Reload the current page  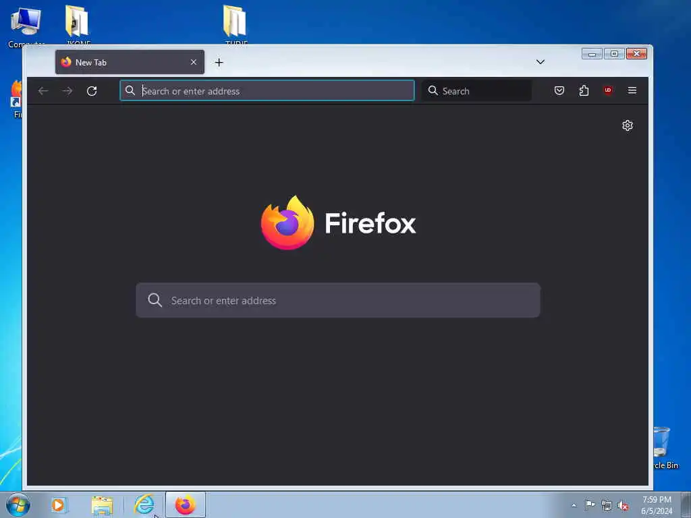click(92, 91)
